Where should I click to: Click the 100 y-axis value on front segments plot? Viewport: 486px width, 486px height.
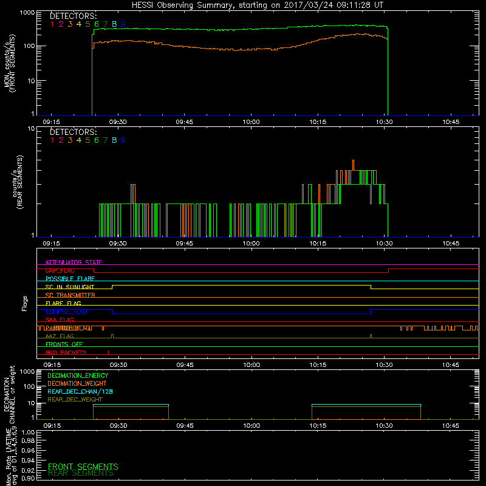[29, 46]
